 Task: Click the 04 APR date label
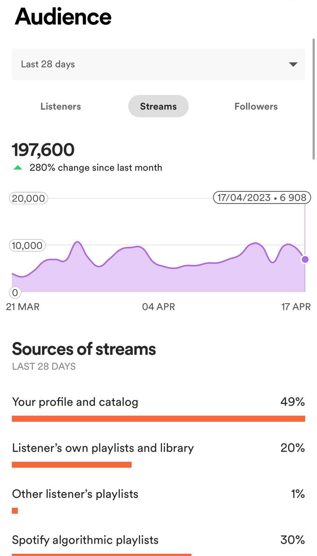[158, 307]
